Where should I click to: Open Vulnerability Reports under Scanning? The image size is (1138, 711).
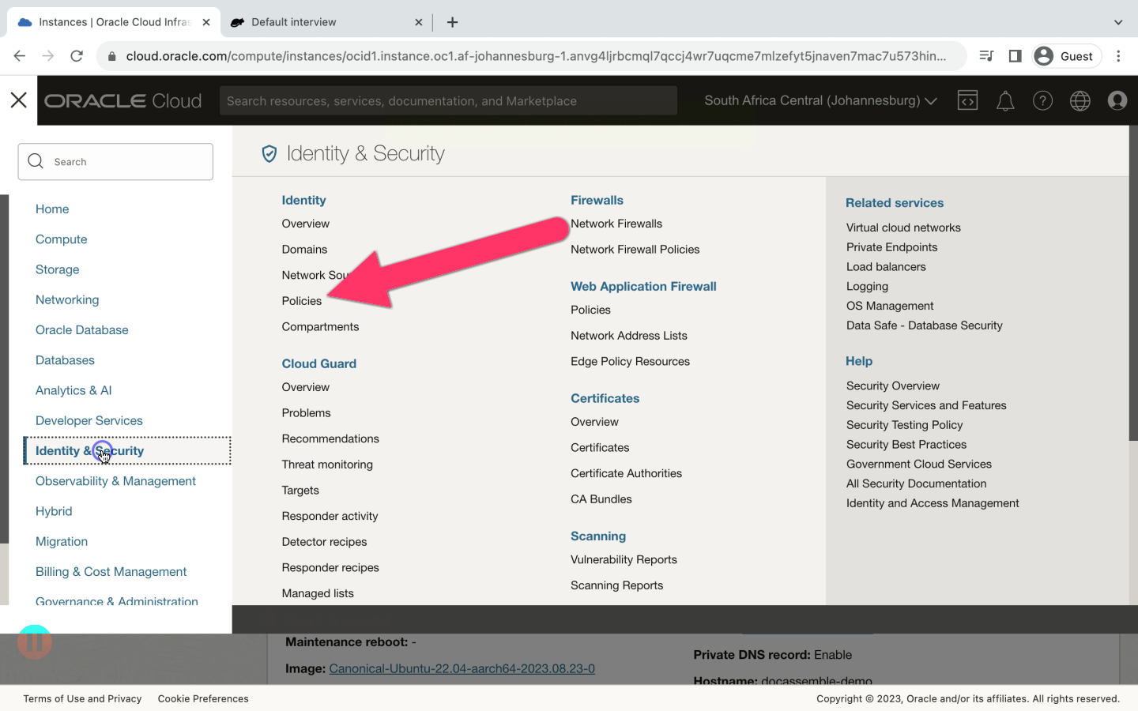624,560
